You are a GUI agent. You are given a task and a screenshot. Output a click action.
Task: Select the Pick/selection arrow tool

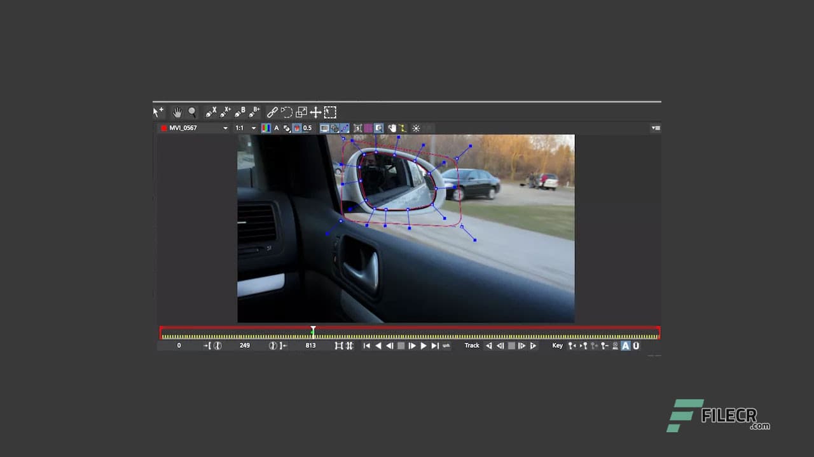156,112
